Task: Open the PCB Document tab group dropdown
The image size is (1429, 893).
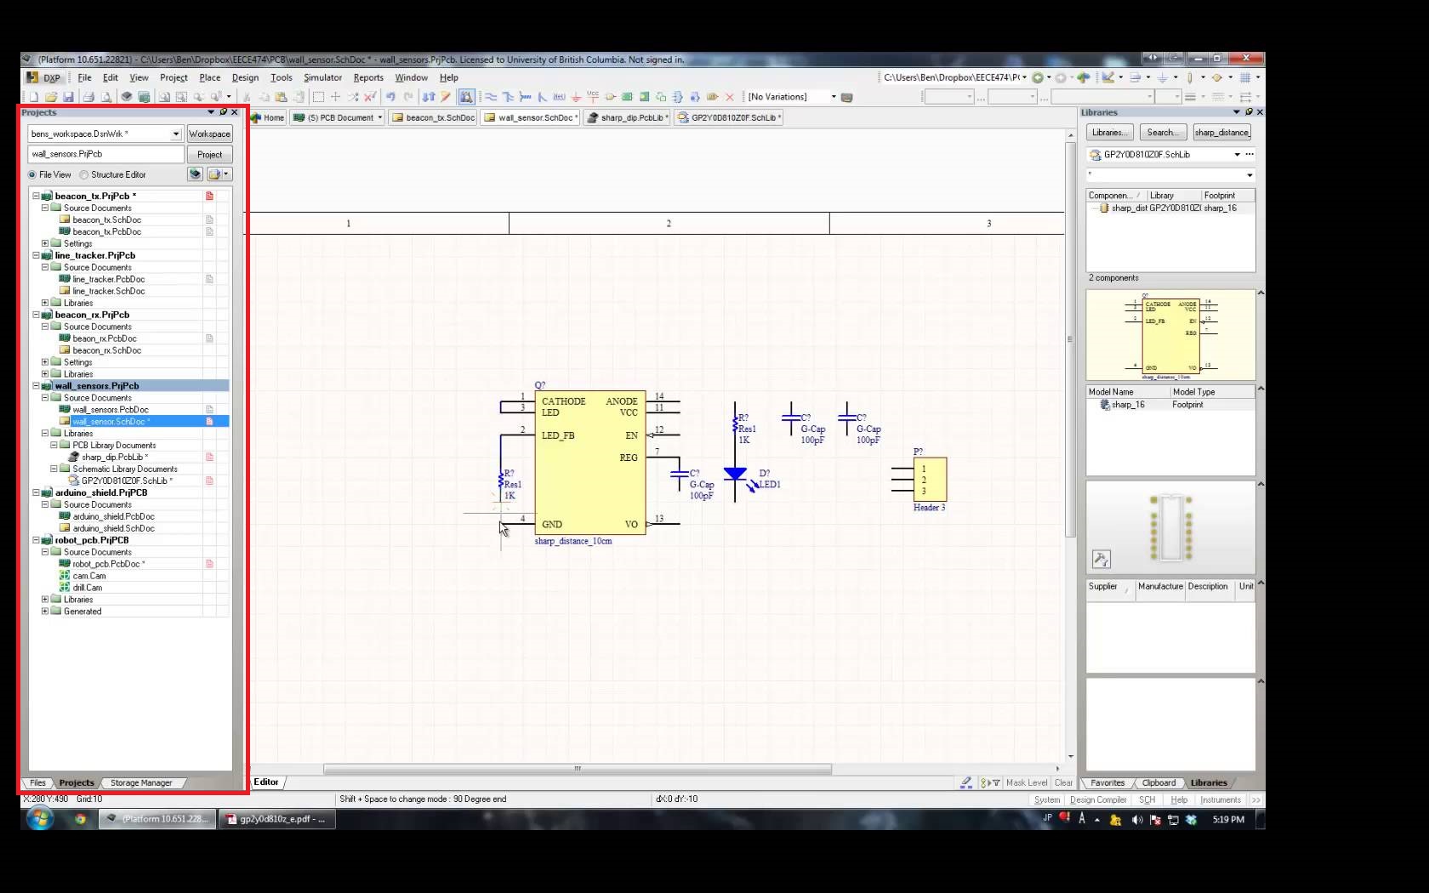Action: click(380, 117)
